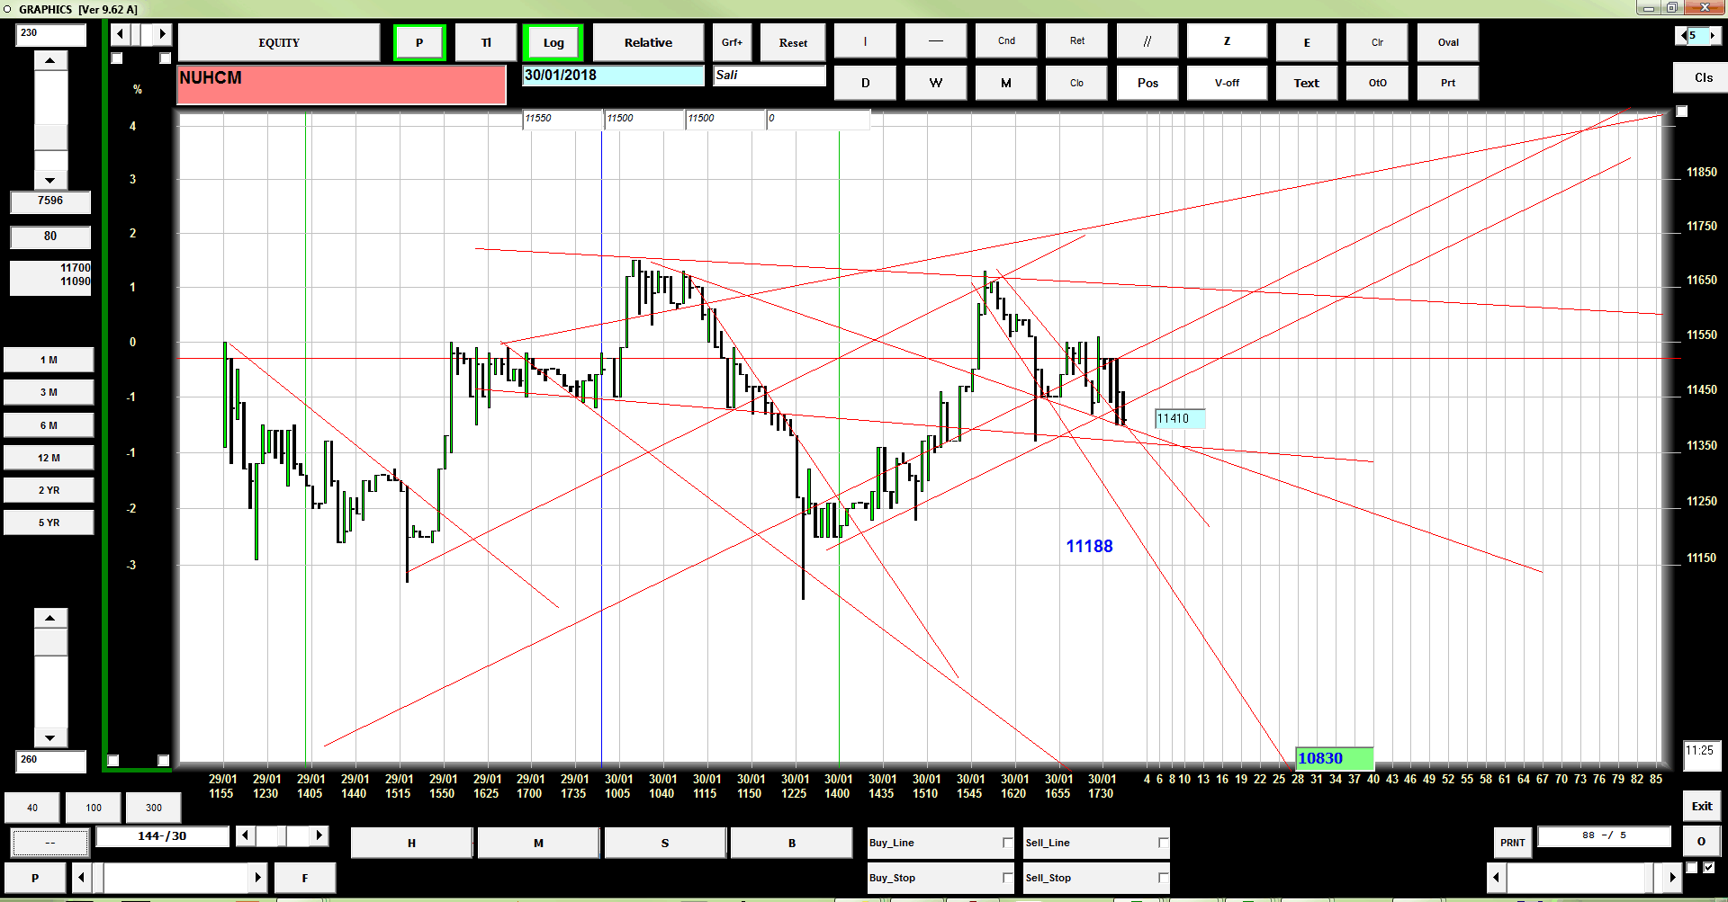Click the Clo button
The width and height of the screenshot is (1728, 902).
(1077, 83)
